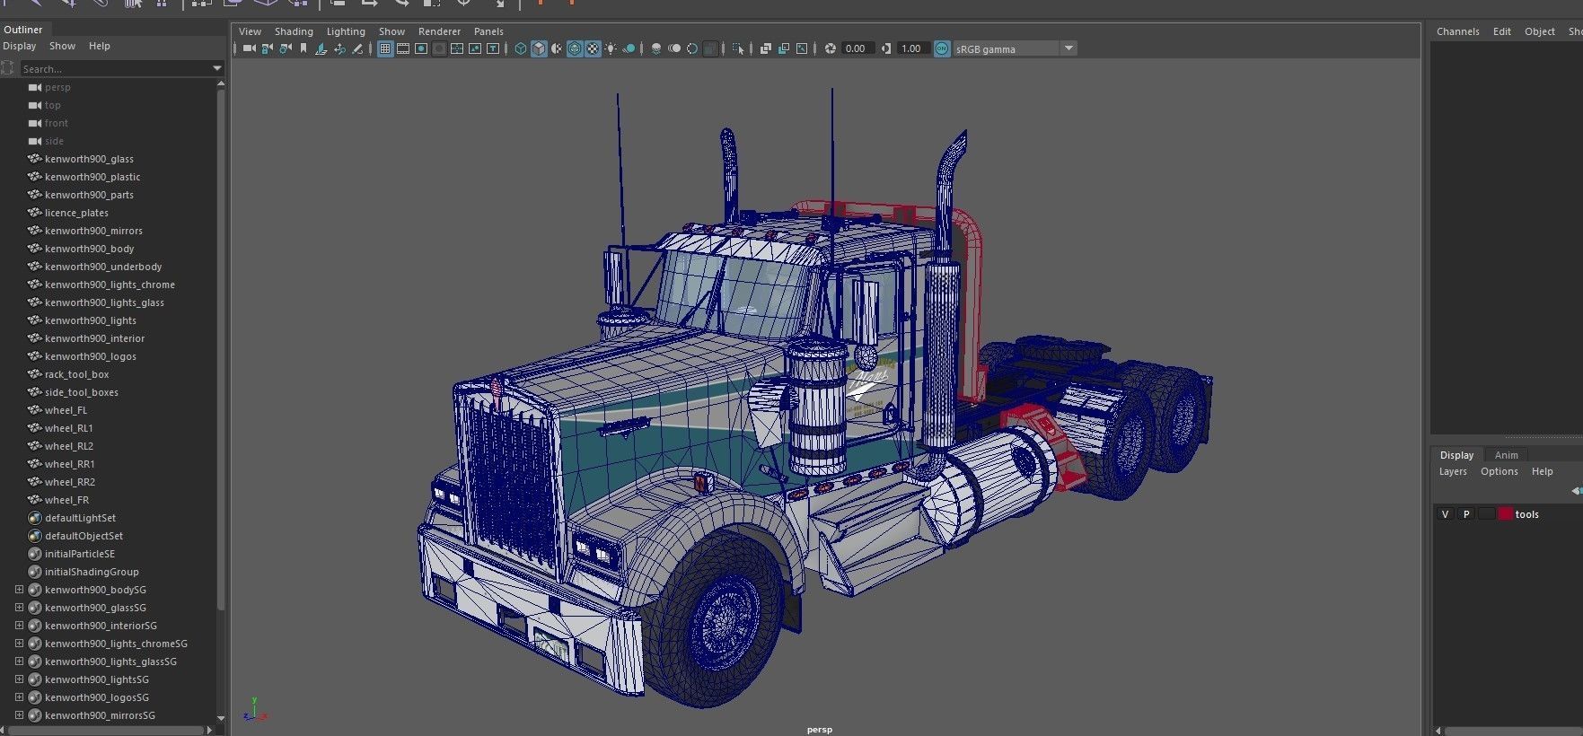Click the Gamma reset icon

tap(886, 48)
